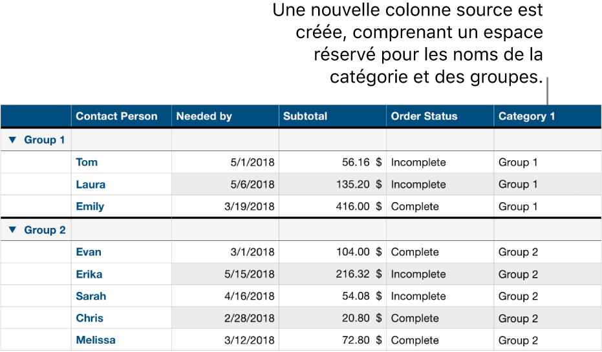Click Emily's name cell
The width and height of the screenshot is (602, 352).
click(x=90, y=207)
